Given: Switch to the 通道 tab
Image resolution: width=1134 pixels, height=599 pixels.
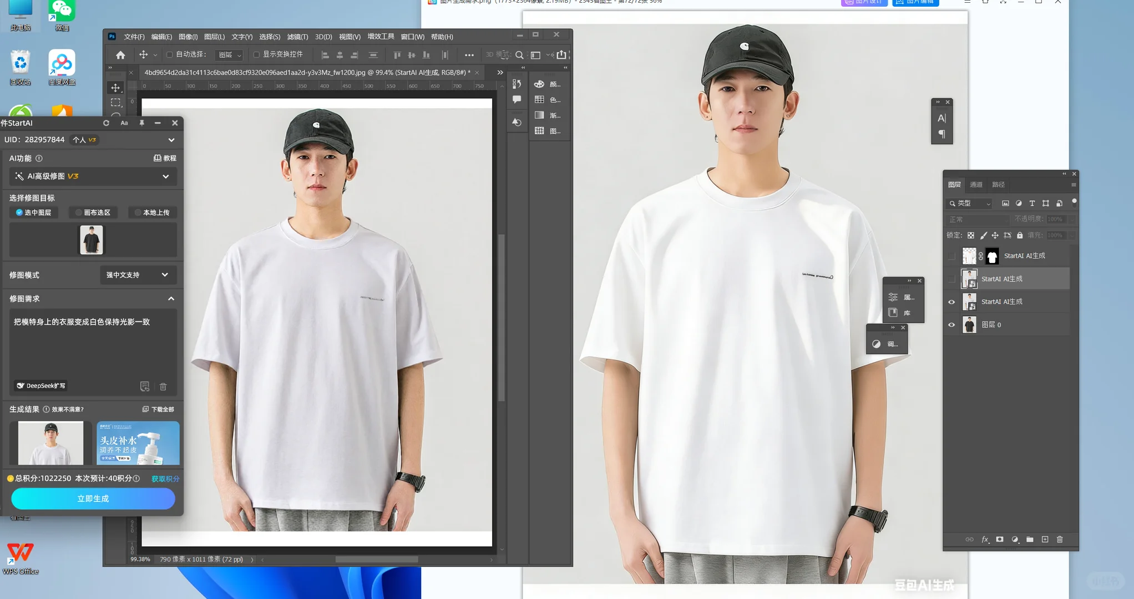Looking at the screenshot, I should [976, 185].
